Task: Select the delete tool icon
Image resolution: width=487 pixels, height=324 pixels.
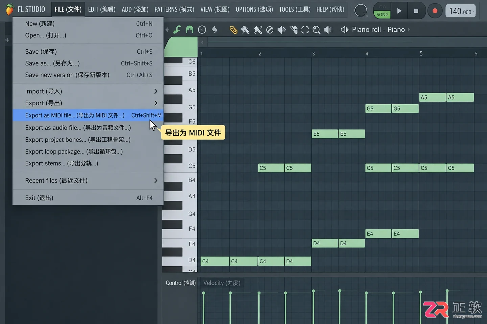Action: click(x=258, y=30)
